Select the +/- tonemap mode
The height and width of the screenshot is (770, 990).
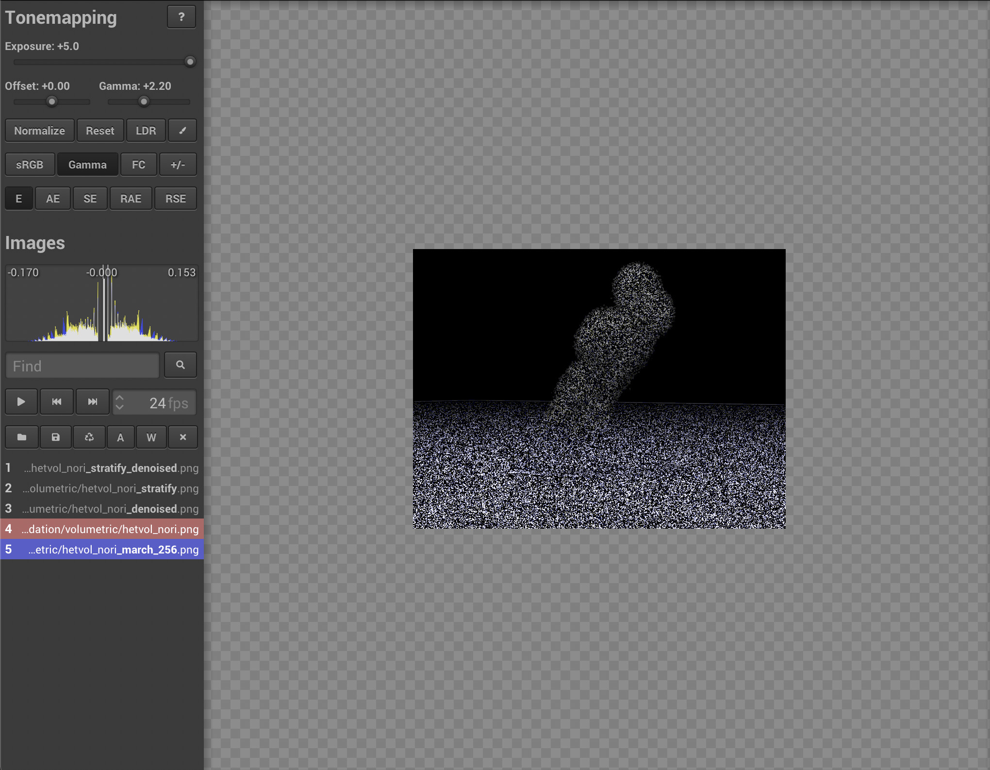178,165
